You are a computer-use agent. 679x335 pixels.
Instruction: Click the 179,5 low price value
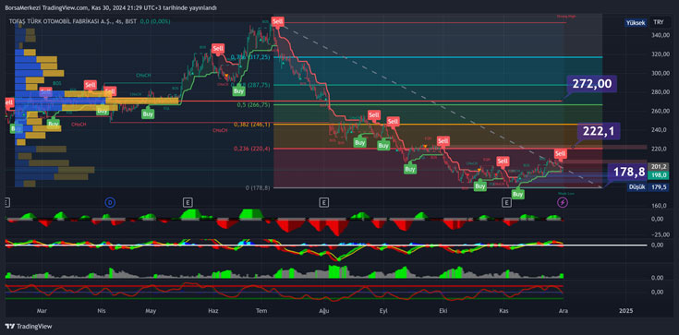point(658,187)
